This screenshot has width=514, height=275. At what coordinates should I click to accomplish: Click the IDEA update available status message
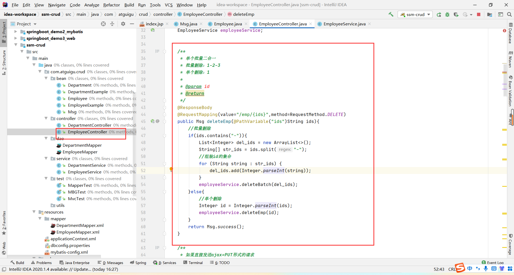63,269
